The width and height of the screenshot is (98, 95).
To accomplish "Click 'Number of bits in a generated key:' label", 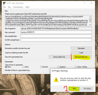I will 17,70.
